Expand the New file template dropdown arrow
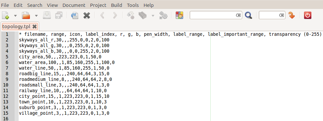Image resolution: width=323 pixels, height=121 pixels. pyautogui.click(x=15, y=16)
